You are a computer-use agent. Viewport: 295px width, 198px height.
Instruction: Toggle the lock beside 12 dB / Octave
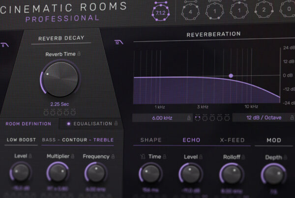coord(292,117)
